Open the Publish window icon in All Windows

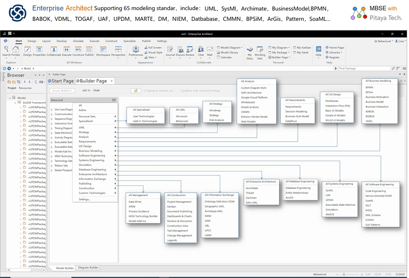(89, 49)
